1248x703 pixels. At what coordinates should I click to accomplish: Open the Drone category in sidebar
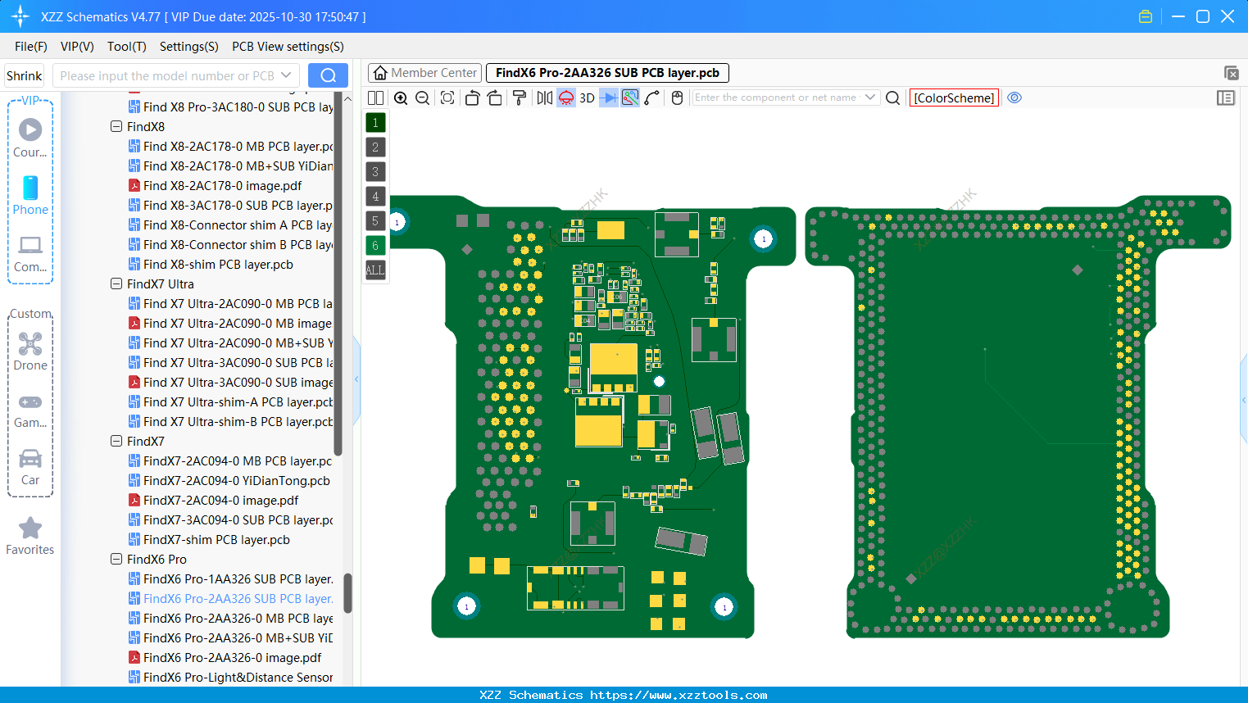30,351
